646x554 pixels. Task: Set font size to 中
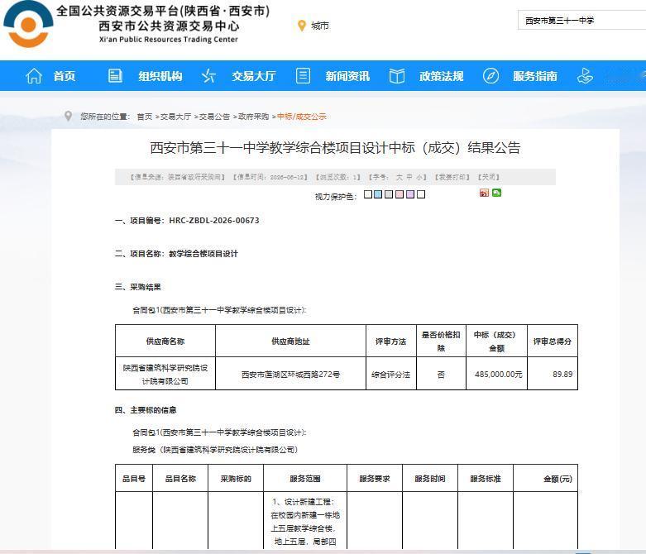coord(409,177)
